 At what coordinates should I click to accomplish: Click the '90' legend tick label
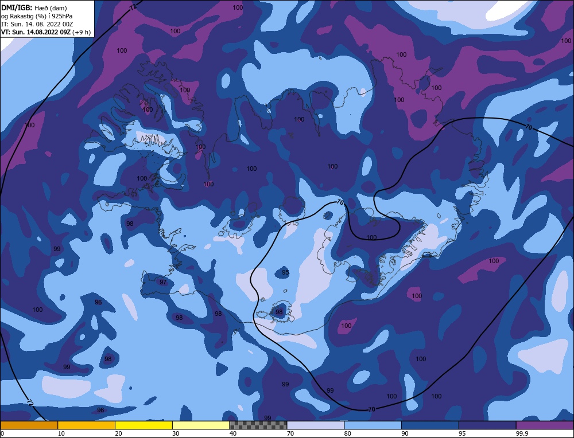click(405, 433)
